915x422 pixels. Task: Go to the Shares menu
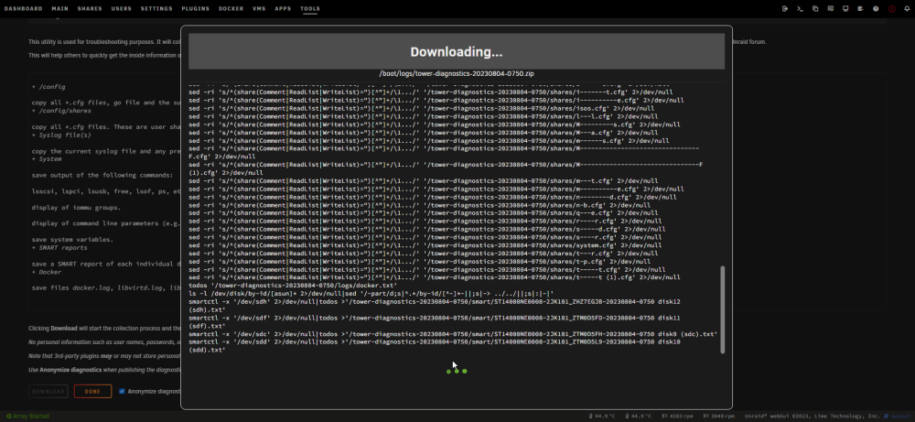coord(90,9)
